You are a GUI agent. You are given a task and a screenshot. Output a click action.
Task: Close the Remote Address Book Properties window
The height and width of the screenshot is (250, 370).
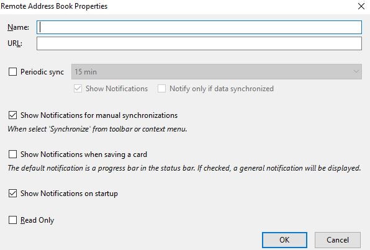click(x=361, y=6)
